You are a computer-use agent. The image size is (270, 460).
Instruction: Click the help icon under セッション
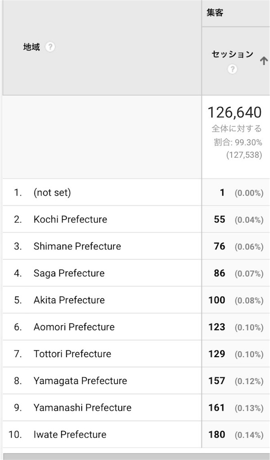click(232, 69)
